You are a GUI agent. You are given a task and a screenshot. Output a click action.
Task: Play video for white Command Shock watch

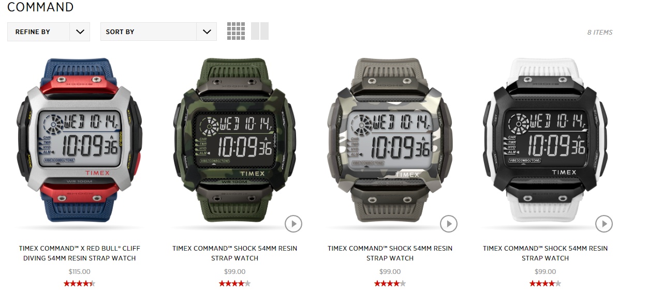604,224
